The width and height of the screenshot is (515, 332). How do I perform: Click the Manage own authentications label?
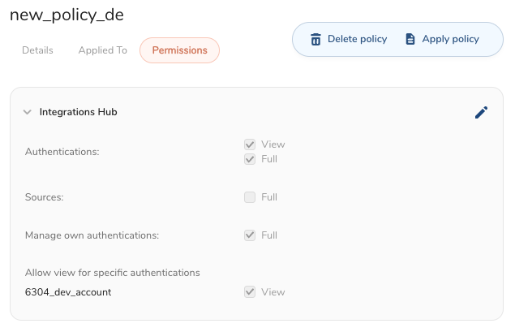92,235
